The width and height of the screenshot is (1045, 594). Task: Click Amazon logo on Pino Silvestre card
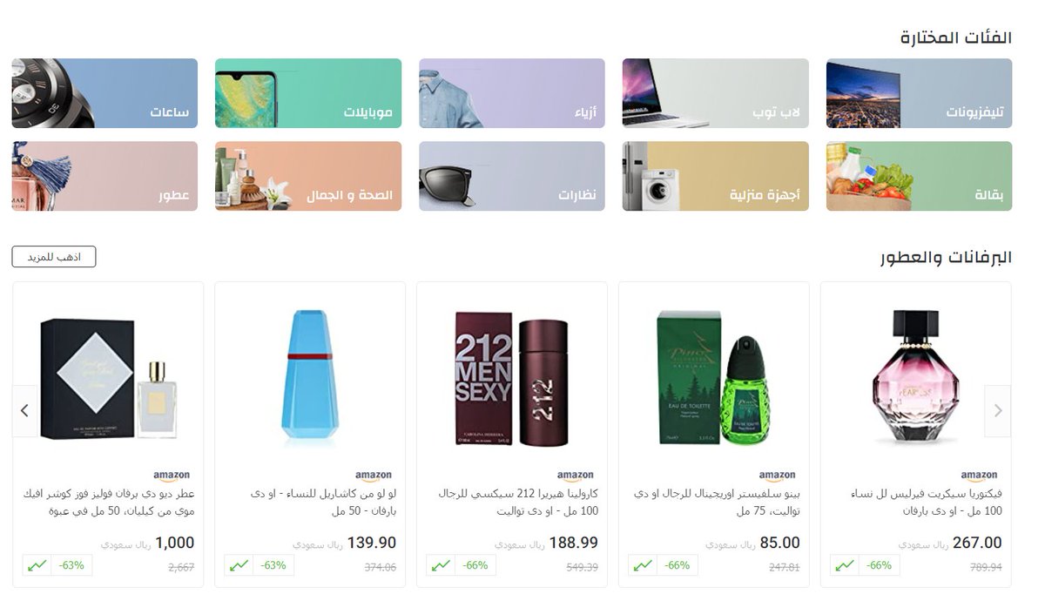pos(778,476)
